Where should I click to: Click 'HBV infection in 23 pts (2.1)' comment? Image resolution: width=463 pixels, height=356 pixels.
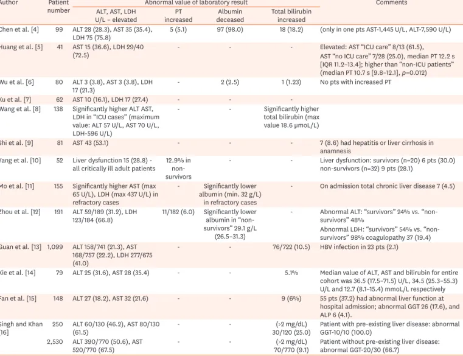tap(359, 247)
